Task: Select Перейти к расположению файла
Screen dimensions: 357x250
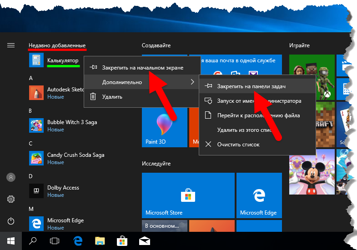Action: [257, 115]
